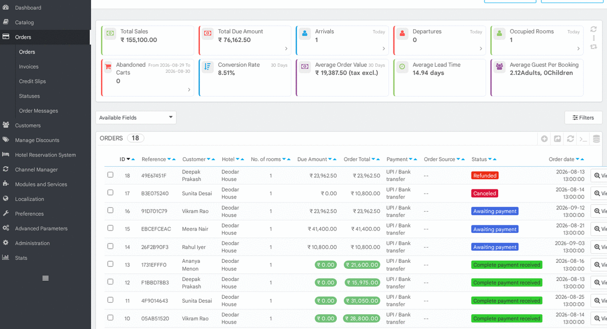
Task: Open the Invoices submenu item
Action: 28,66
